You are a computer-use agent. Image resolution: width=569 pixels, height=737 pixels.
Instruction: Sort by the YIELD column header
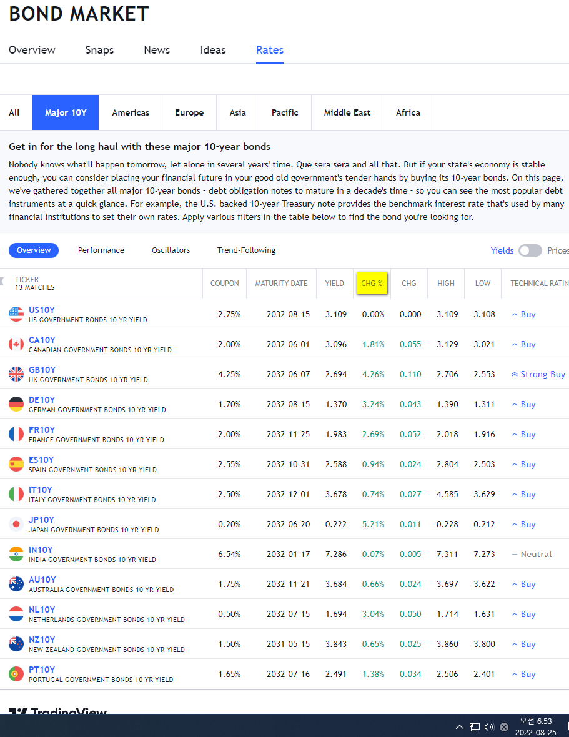click(335, 284)
